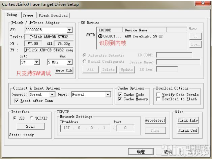Confirm with the 确定 button
The height and width of the screenshot is (159, 213).
tap(141, 152)
